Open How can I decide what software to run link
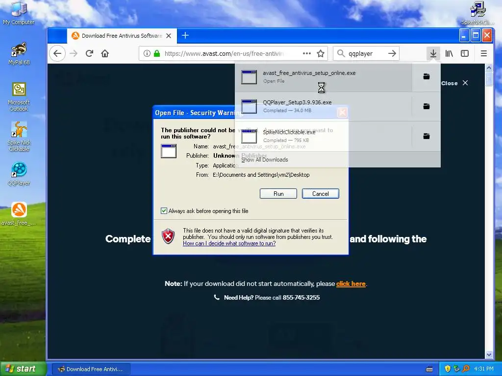This screenshot has height=376, width=502. (229, 243)
